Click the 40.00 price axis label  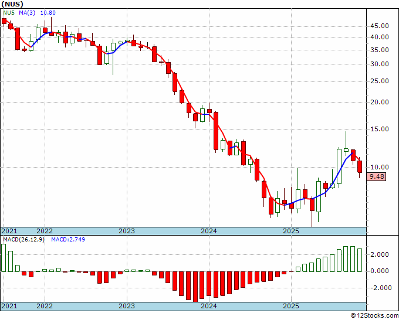tap(380, 37)
